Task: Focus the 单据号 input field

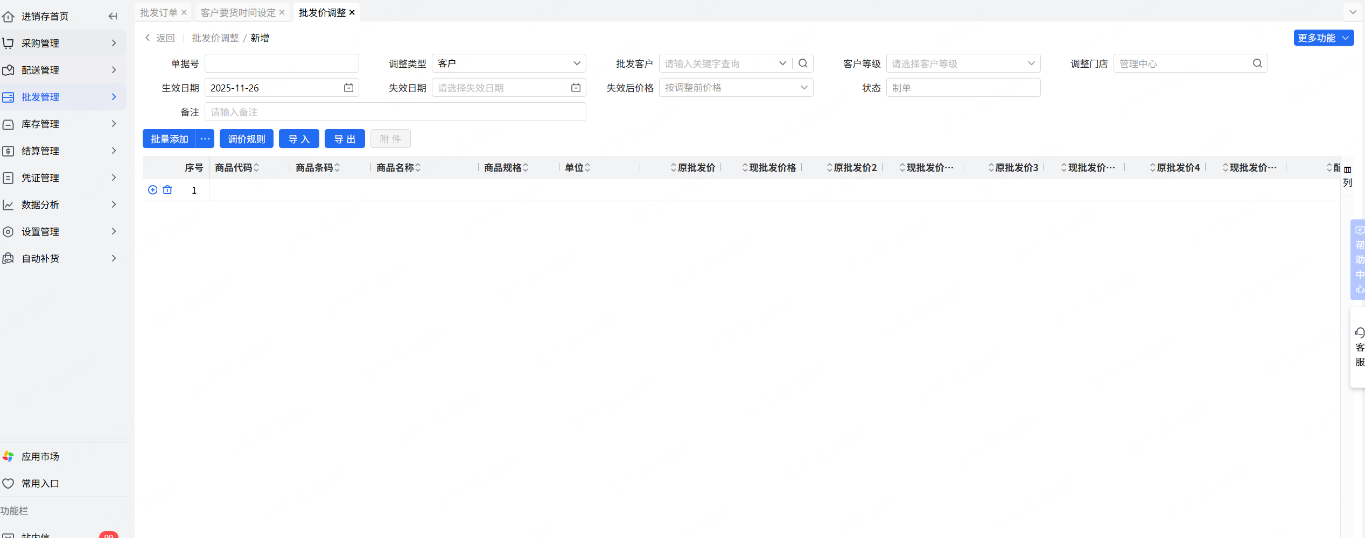Action: [x=282, y=63]
